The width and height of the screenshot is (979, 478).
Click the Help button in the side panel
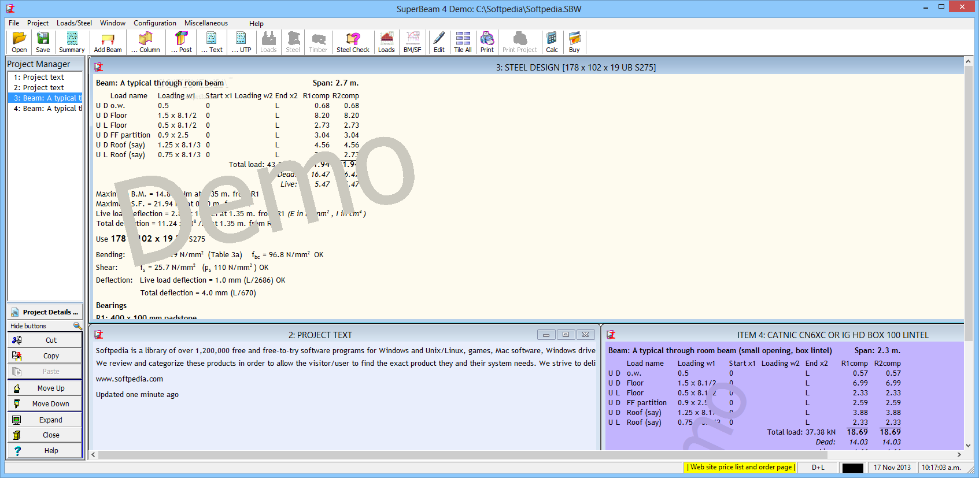coord(45,451)
